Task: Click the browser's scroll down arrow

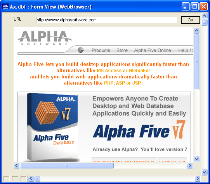Action: point(196,159)
